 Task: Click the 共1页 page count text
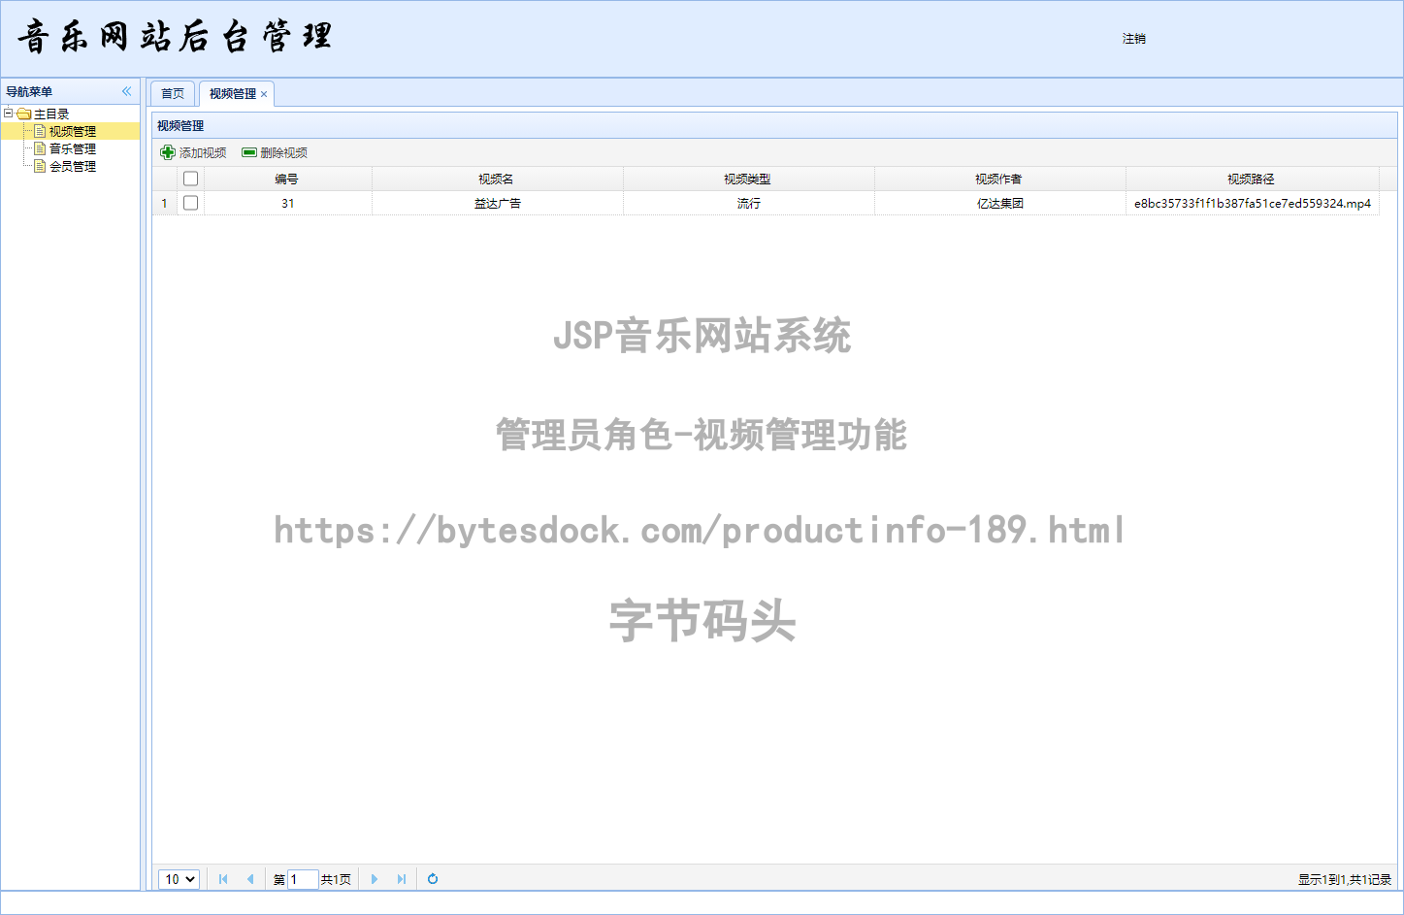coord(336,879)
